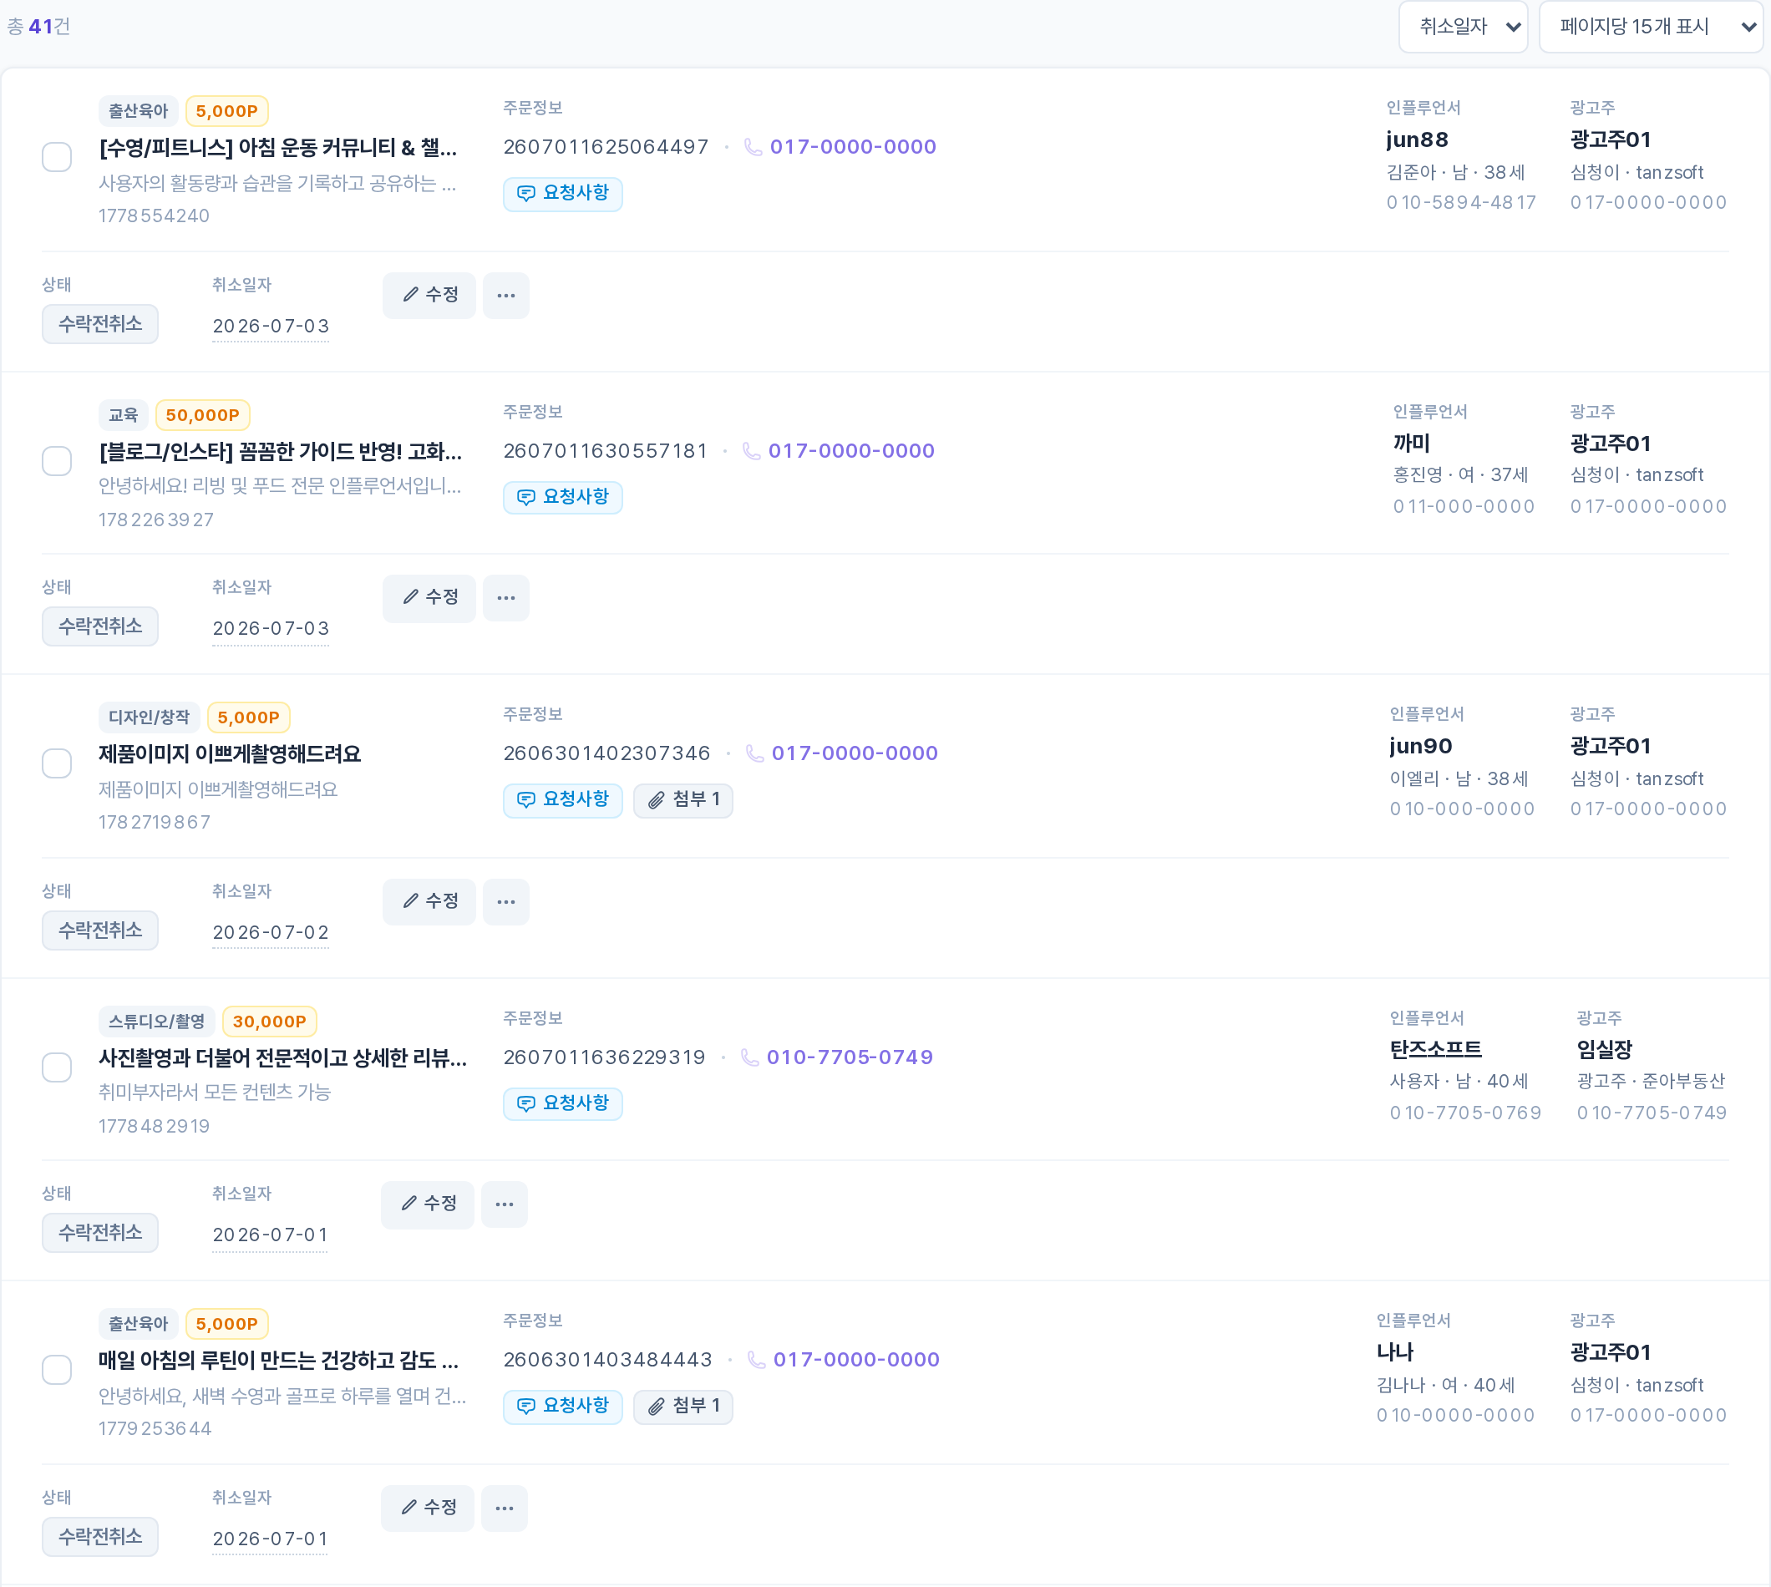Open more options for order 2607011636229319
Image resolution: width=1771 pixels, height=1587 pixels.
click(504, 1204)
